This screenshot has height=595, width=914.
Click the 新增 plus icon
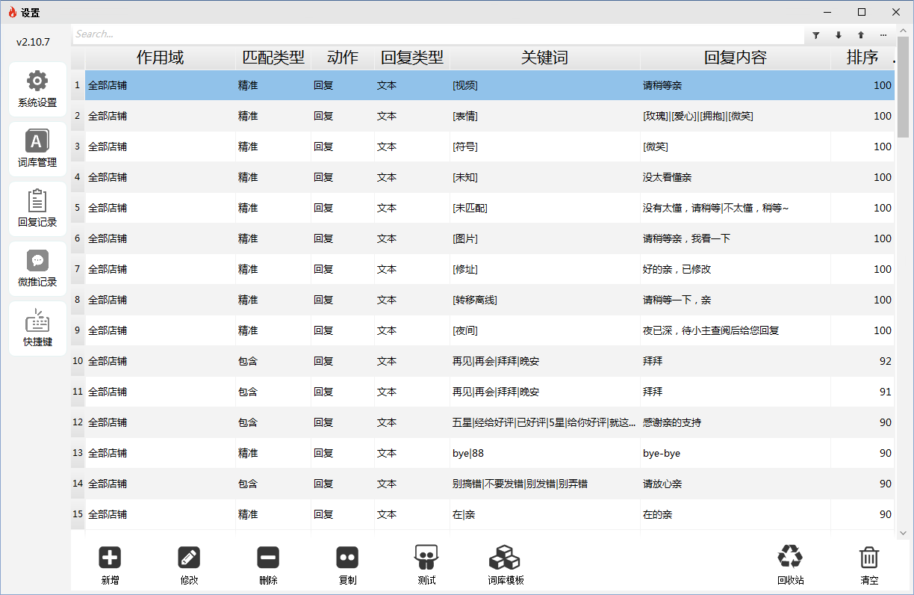pos(110,557)
